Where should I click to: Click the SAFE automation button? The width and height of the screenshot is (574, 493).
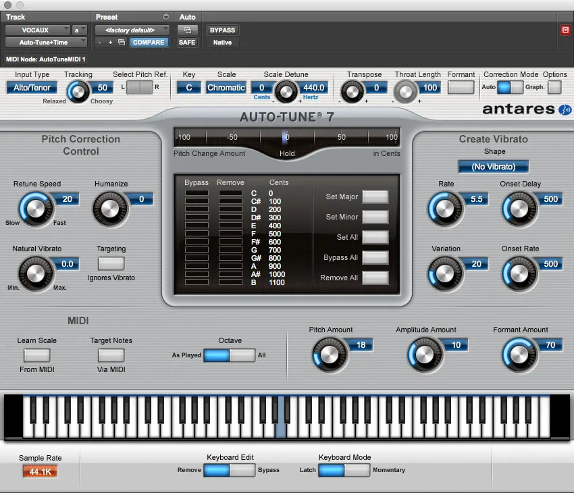pos(187,43)
